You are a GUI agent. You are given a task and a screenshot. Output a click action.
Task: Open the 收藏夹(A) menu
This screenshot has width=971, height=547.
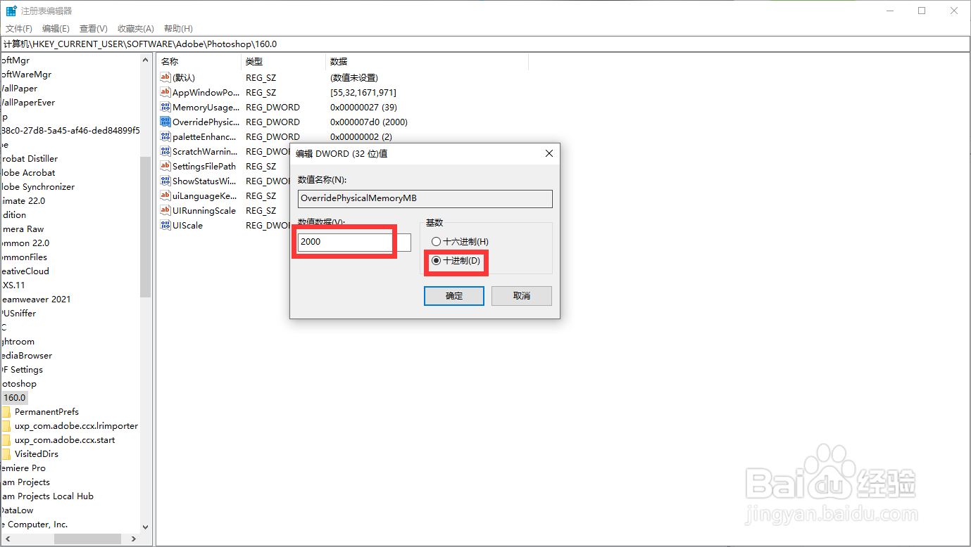[x=135, y=29]
